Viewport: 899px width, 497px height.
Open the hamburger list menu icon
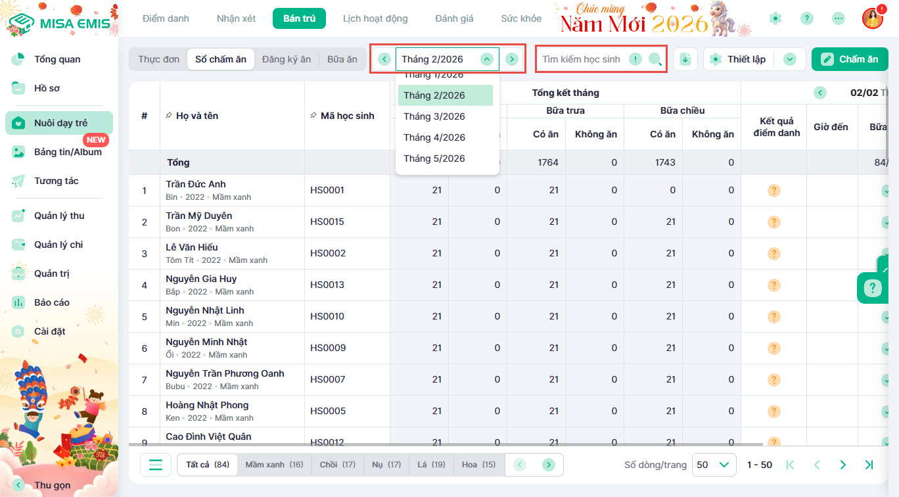pyautogui.click(x=156, y=465)
